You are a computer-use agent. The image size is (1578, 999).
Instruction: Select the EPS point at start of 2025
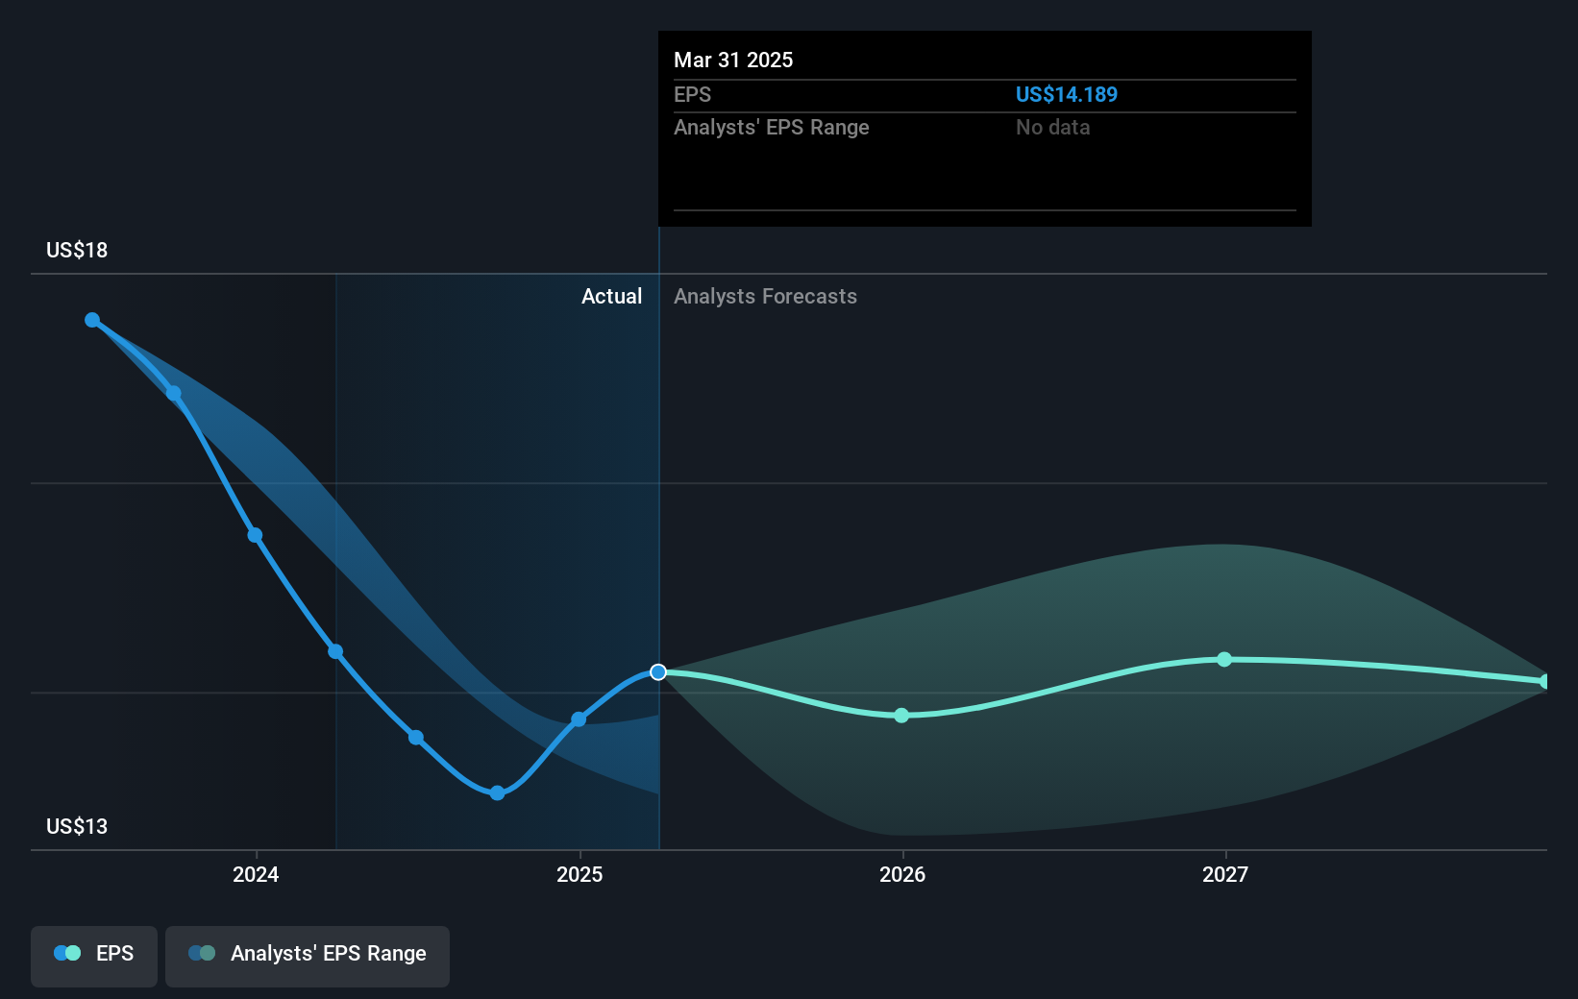point(579,719)
